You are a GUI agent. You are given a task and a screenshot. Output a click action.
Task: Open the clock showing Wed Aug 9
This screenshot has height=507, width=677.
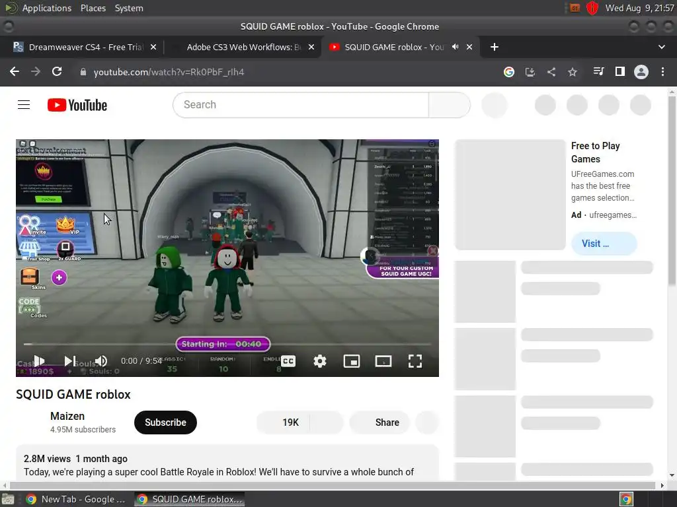(x=639, y=8)
